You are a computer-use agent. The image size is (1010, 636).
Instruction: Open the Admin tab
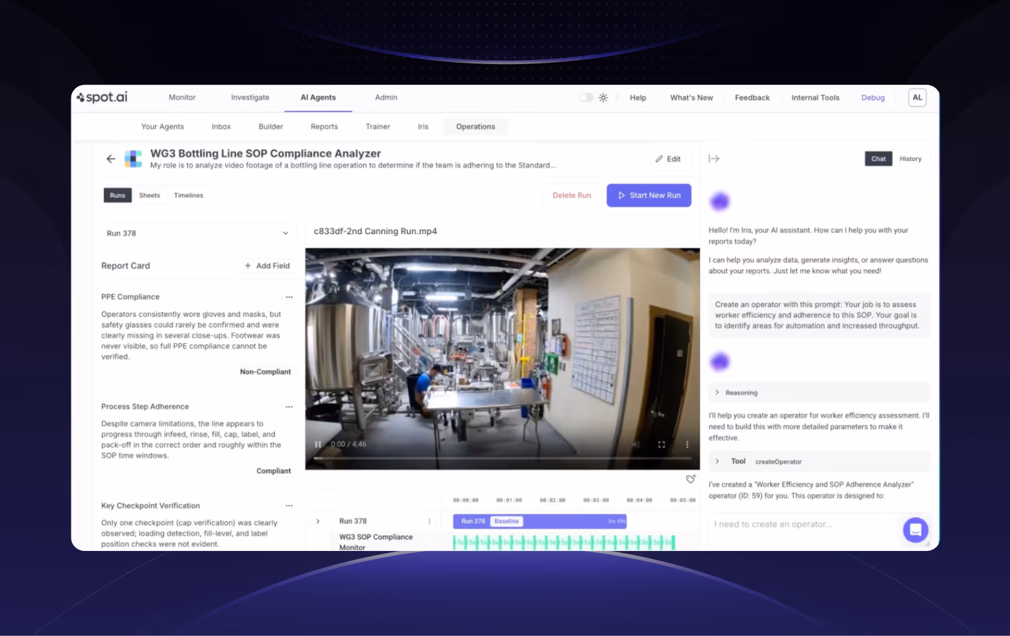click(x=386, y=98)
